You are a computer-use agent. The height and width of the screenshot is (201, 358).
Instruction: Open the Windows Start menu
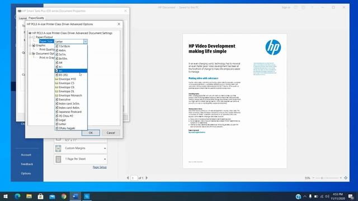(6, 196)
